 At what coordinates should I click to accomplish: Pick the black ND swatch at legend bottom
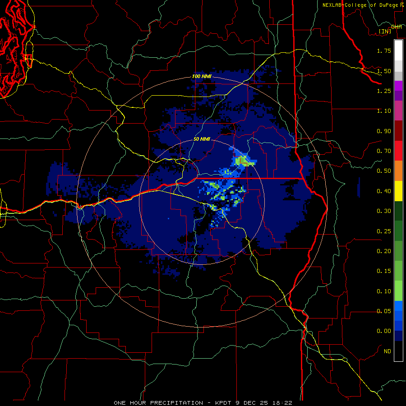coord(398,351)
